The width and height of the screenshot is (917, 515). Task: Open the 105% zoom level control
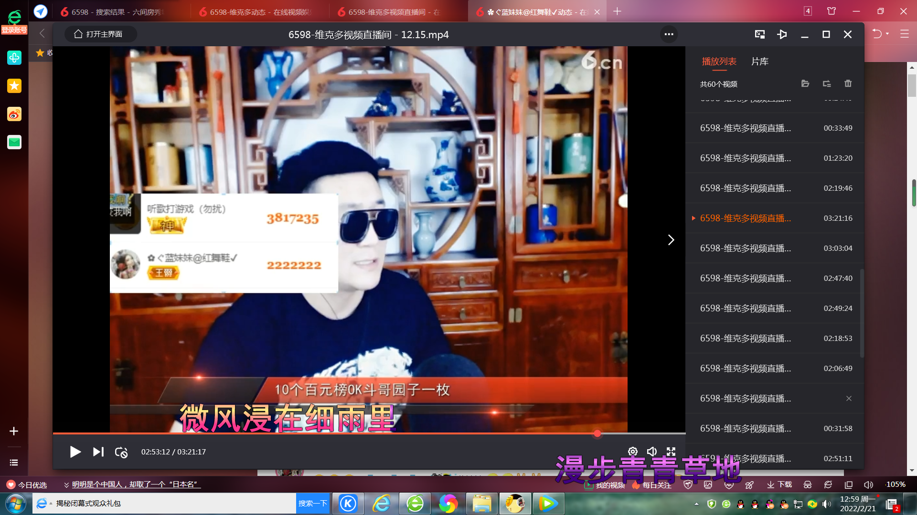click(896, 484)
